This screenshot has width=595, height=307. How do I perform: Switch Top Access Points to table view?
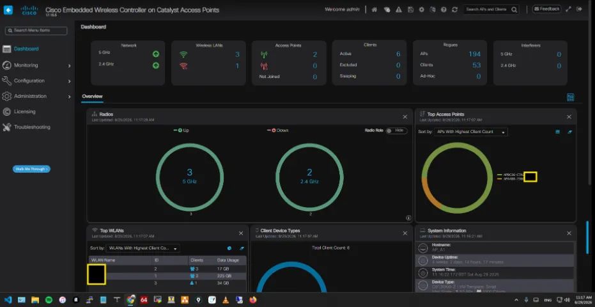557,132
